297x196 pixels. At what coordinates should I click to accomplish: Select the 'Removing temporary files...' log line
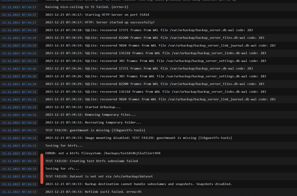(91, 115)
